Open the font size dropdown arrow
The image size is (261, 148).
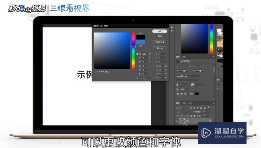pos(188,84)
